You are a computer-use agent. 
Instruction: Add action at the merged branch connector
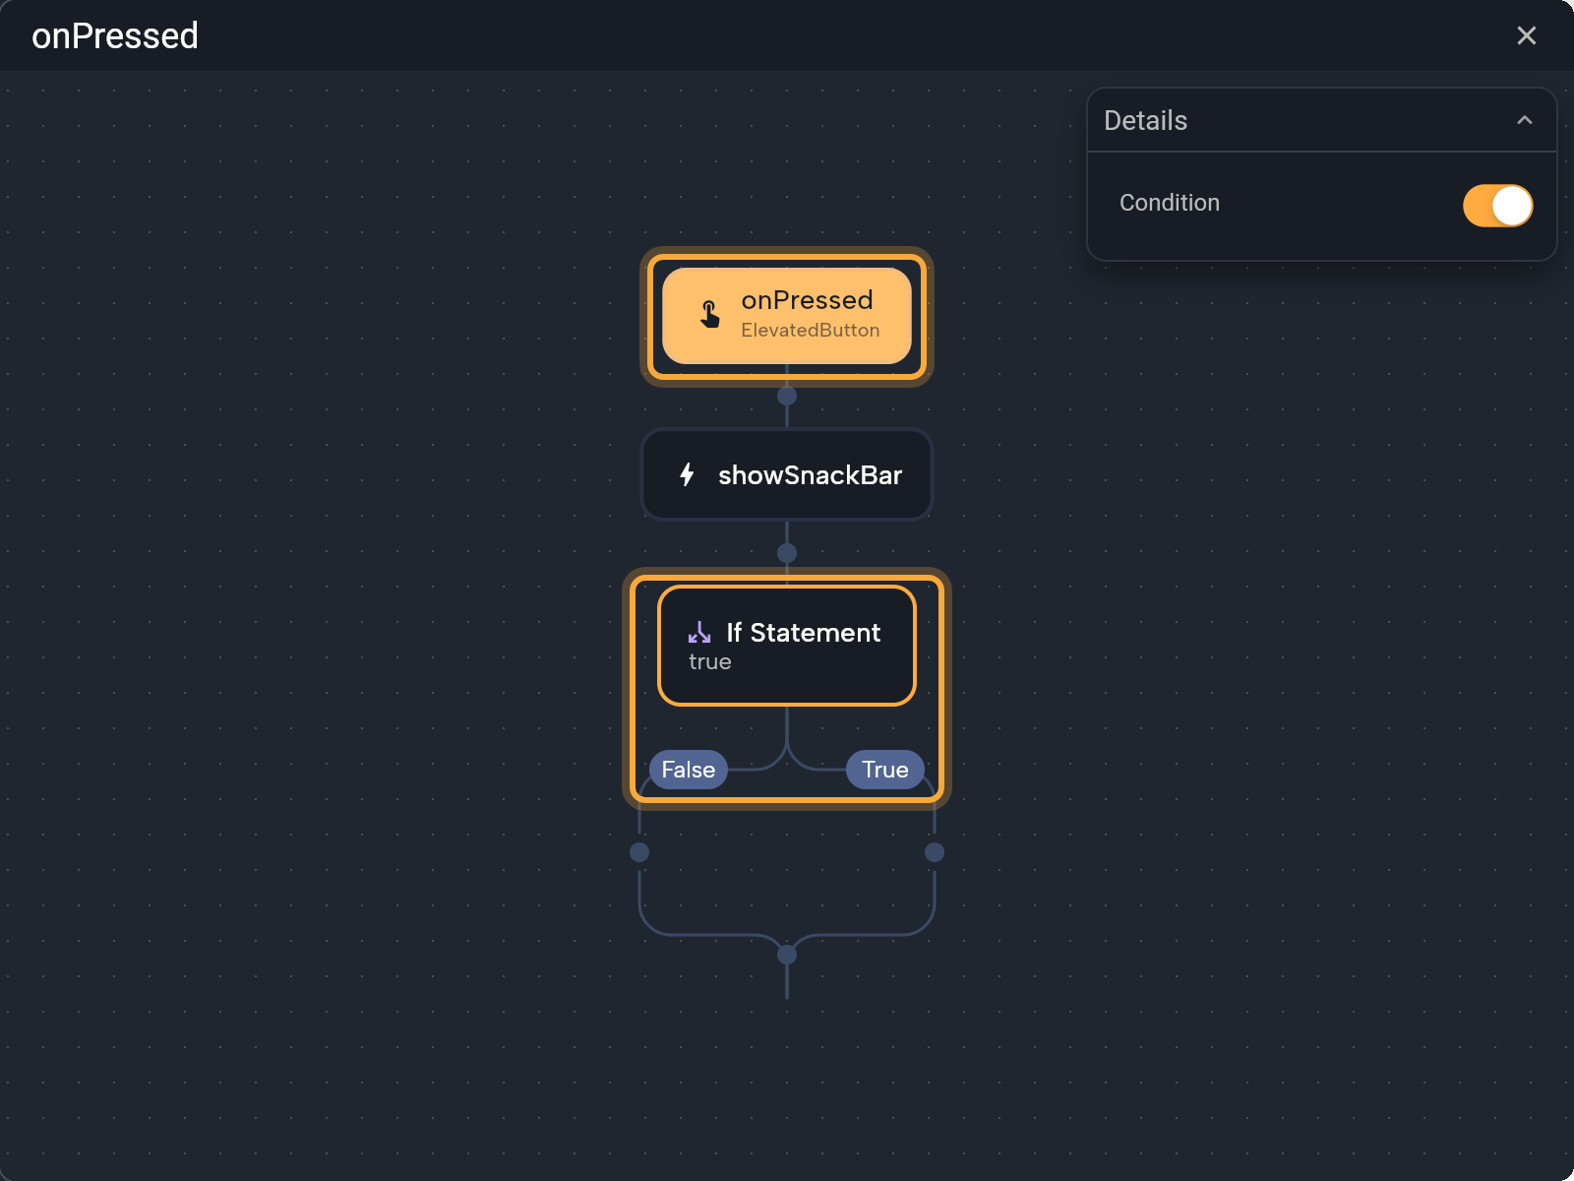pos(787,955)
